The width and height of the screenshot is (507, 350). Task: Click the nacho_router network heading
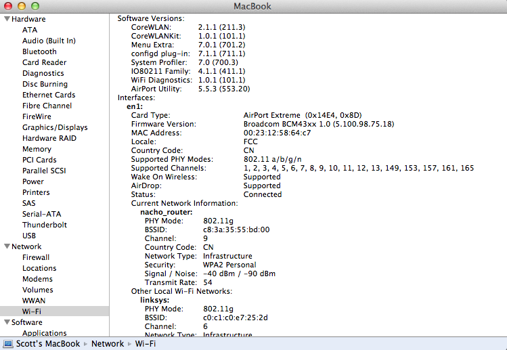click(x=167, y=212)
